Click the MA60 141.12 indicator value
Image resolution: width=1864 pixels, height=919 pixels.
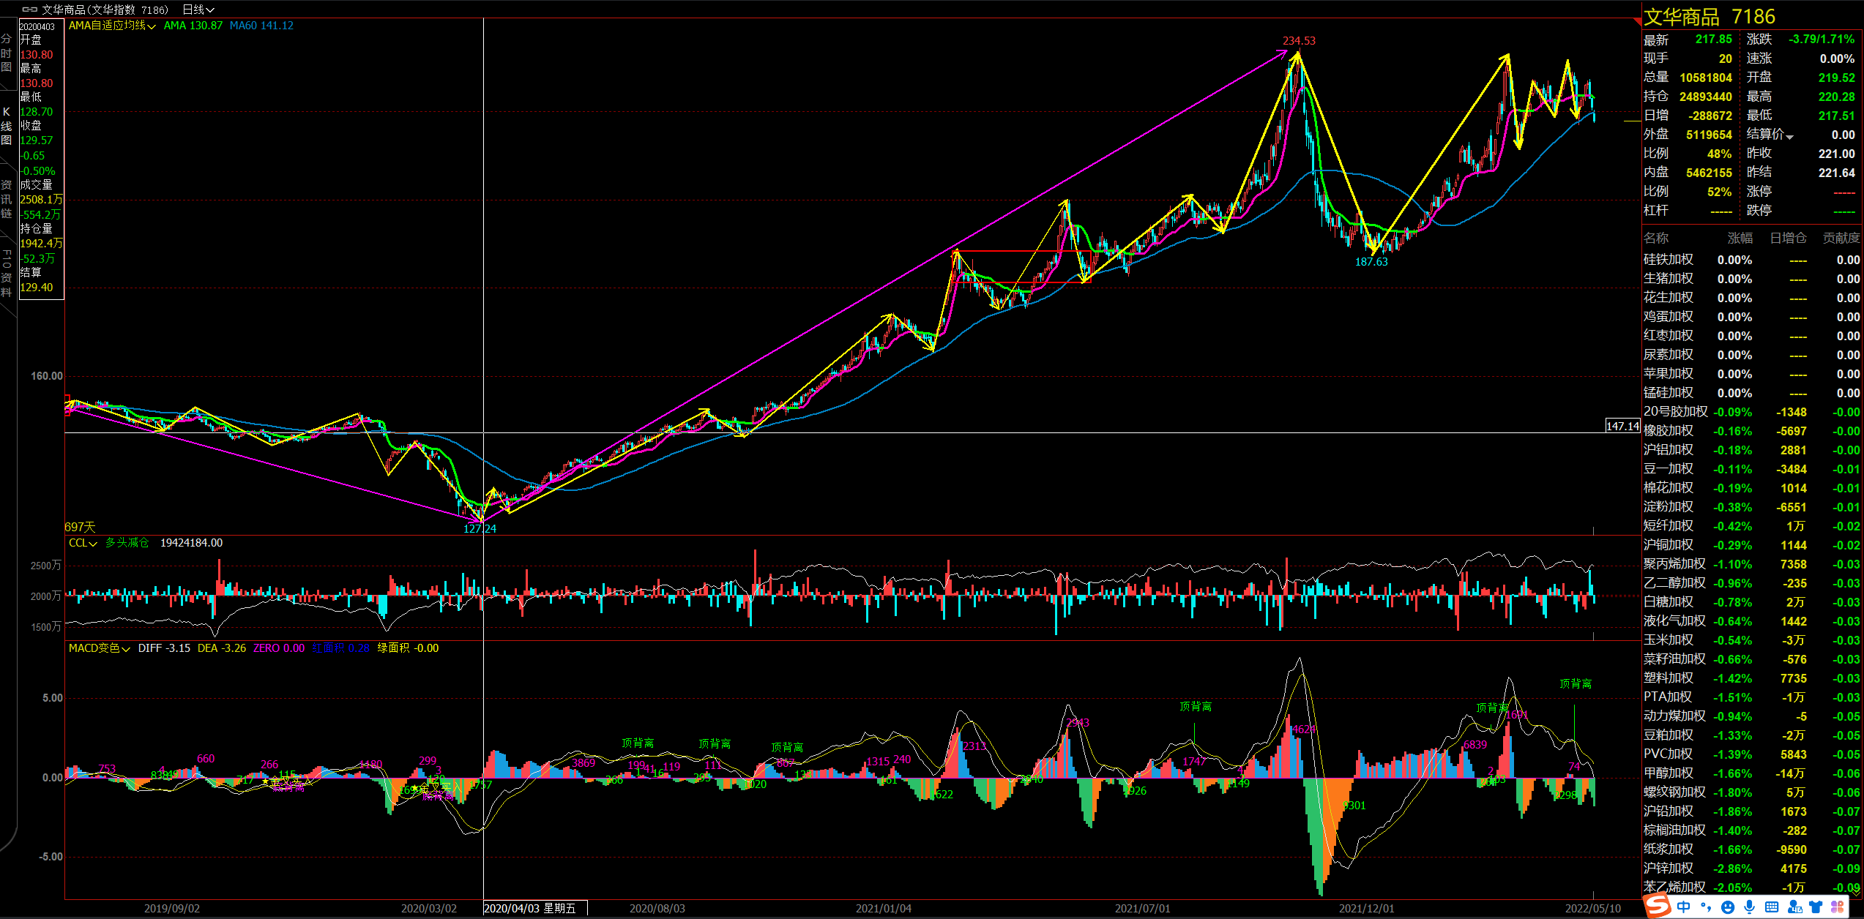[261, 26]
